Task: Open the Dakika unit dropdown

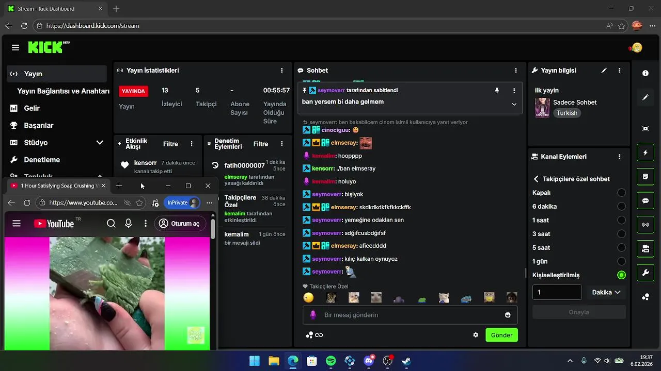Action: click(606, 292)
